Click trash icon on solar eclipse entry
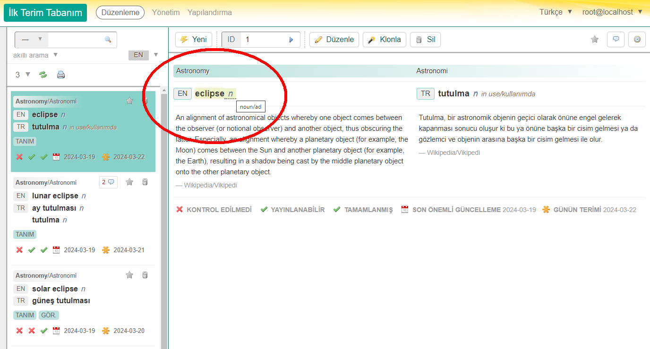The height and width of the screenshot is (349, 650). (145, 275)
